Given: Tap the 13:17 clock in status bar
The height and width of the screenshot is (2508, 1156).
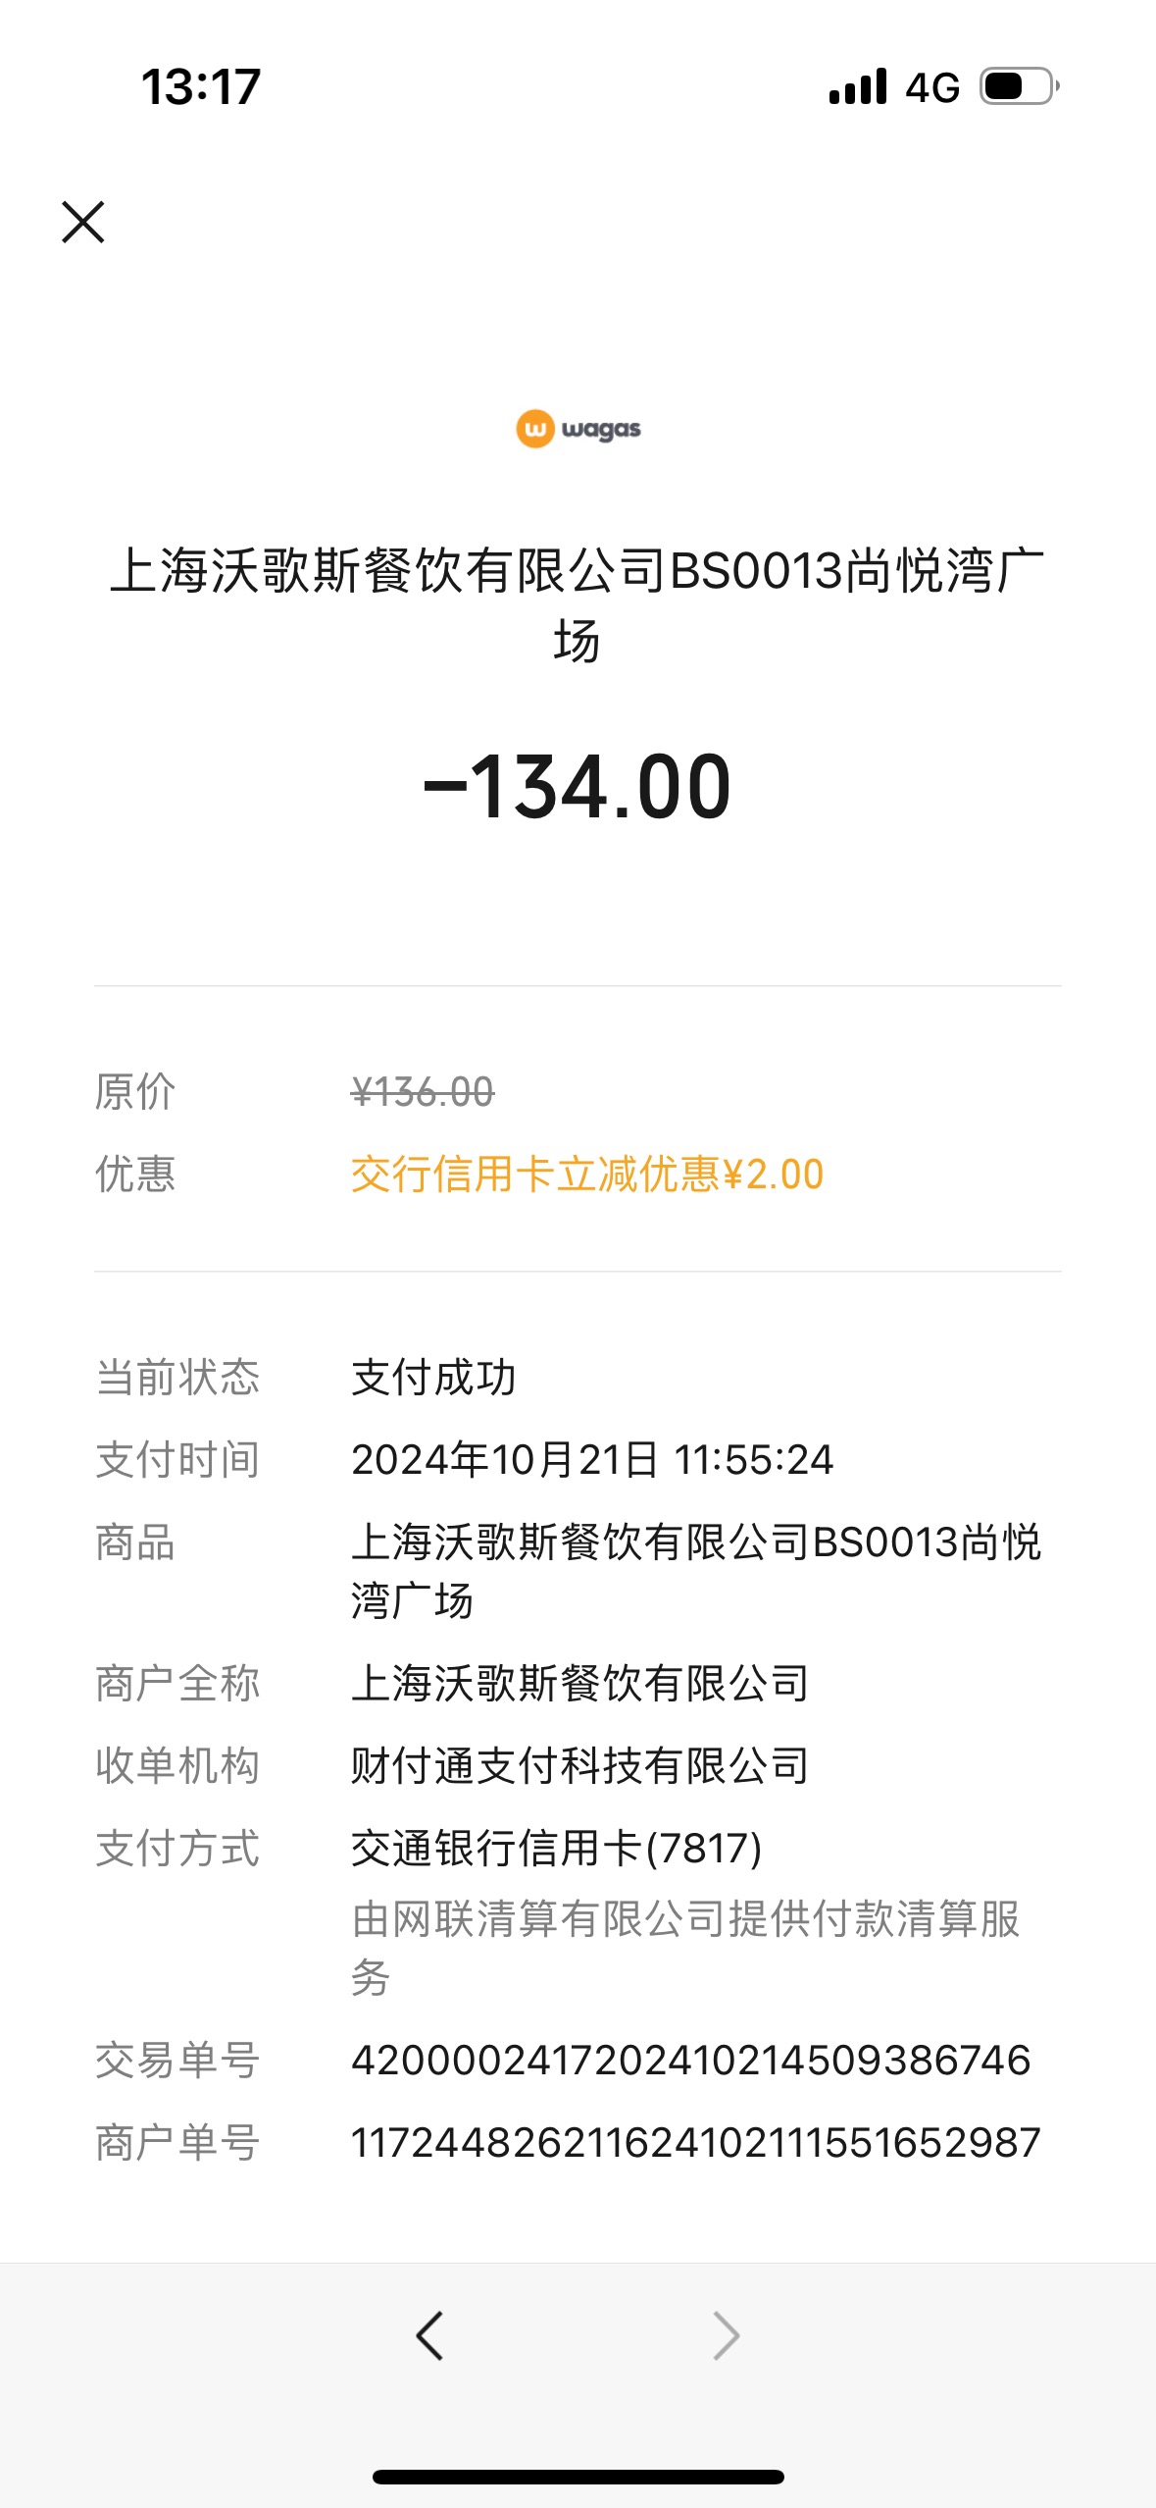Looking at the screenshot, I should pyautogui.click(x=201, y=86).
